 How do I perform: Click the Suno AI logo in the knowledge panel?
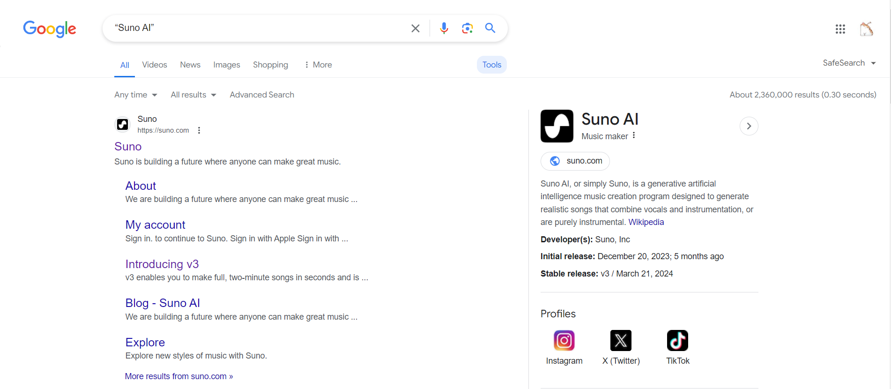point(557,126)
